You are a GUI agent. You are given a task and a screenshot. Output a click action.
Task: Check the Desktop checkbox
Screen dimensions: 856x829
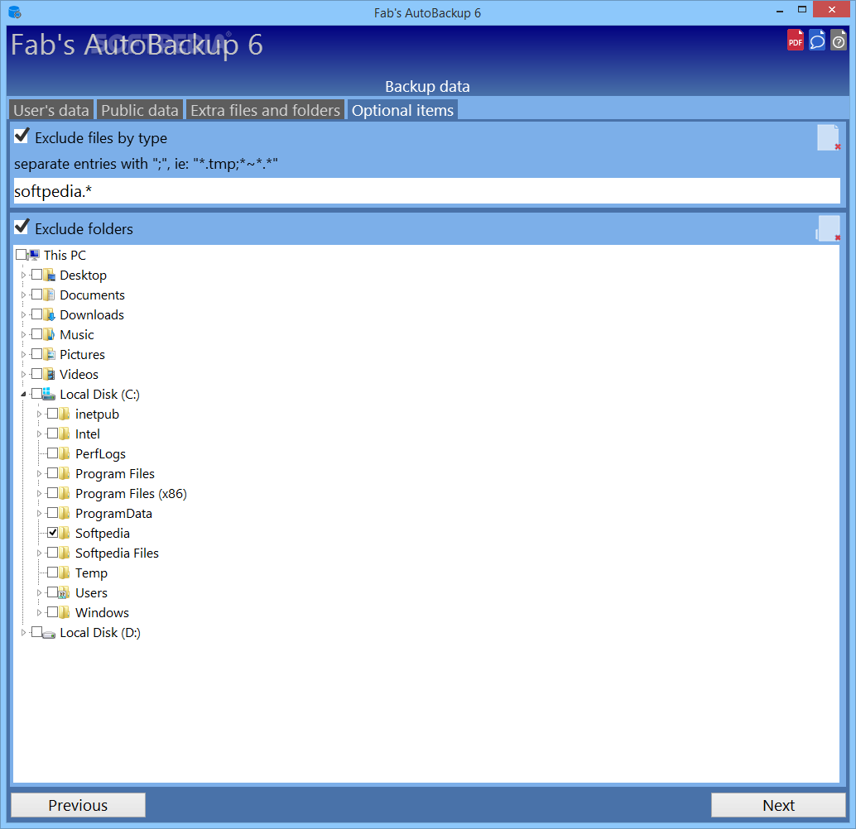click(x=36, y=274)
